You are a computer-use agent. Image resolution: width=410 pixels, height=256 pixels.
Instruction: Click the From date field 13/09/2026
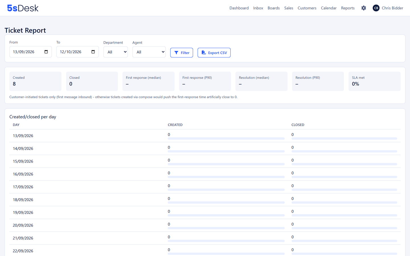click(30, 52)
